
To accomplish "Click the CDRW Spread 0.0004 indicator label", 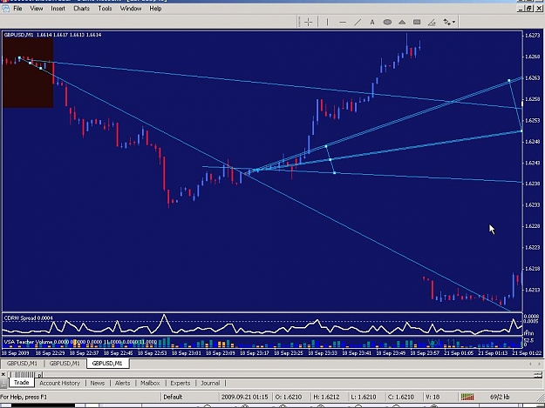I will tap(29, 318).
